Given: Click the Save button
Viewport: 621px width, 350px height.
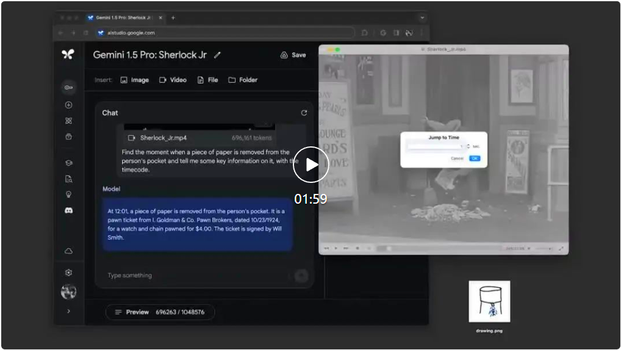Looking at the screenshot, I should 293,55.
